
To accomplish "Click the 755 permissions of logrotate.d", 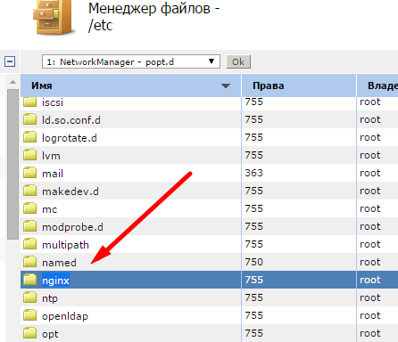I will (254, 137).
